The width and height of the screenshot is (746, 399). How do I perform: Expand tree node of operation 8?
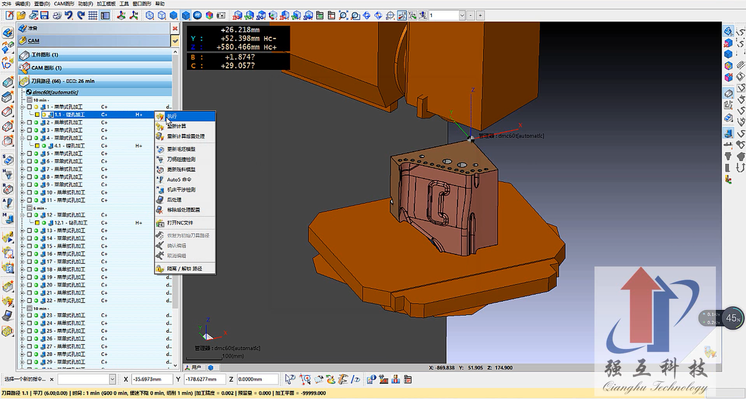[22, 177]
